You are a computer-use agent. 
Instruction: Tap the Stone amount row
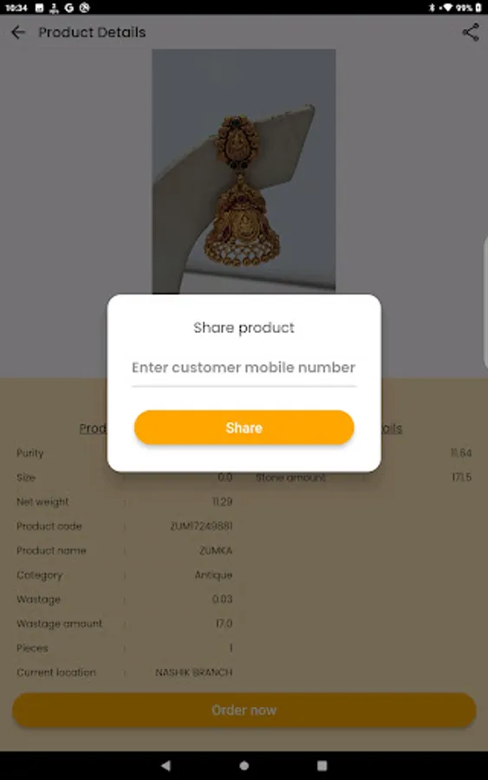[363, 478]
